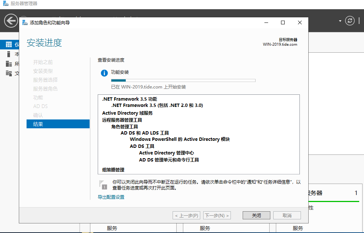Image resolution: width=364 pixels, height=233 pixels.
Task: Click the 导出配置设置 link
Action: point(111,197)
